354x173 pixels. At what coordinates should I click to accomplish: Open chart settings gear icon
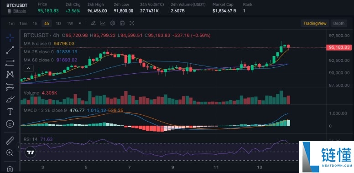point(113,23)
